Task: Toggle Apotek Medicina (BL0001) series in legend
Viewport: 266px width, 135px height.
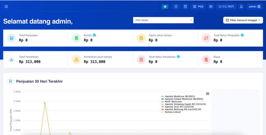Action: pos(180,96)
